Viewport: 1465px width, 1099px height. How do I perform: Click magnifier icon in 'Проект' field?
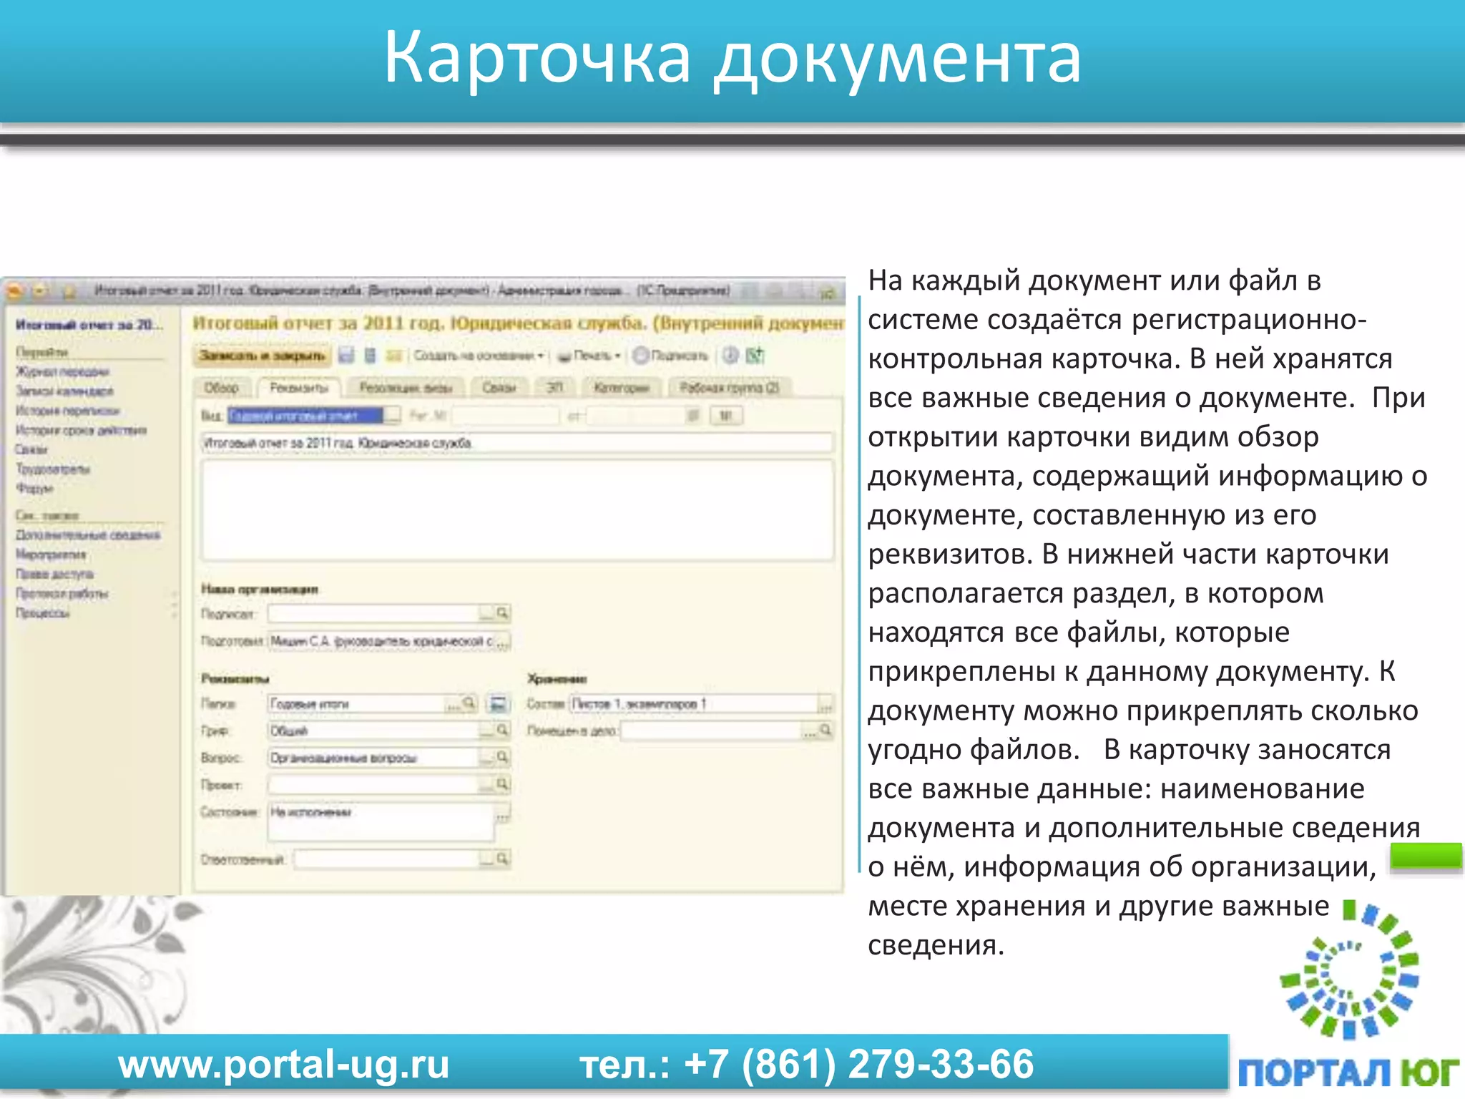coord(503,784)
